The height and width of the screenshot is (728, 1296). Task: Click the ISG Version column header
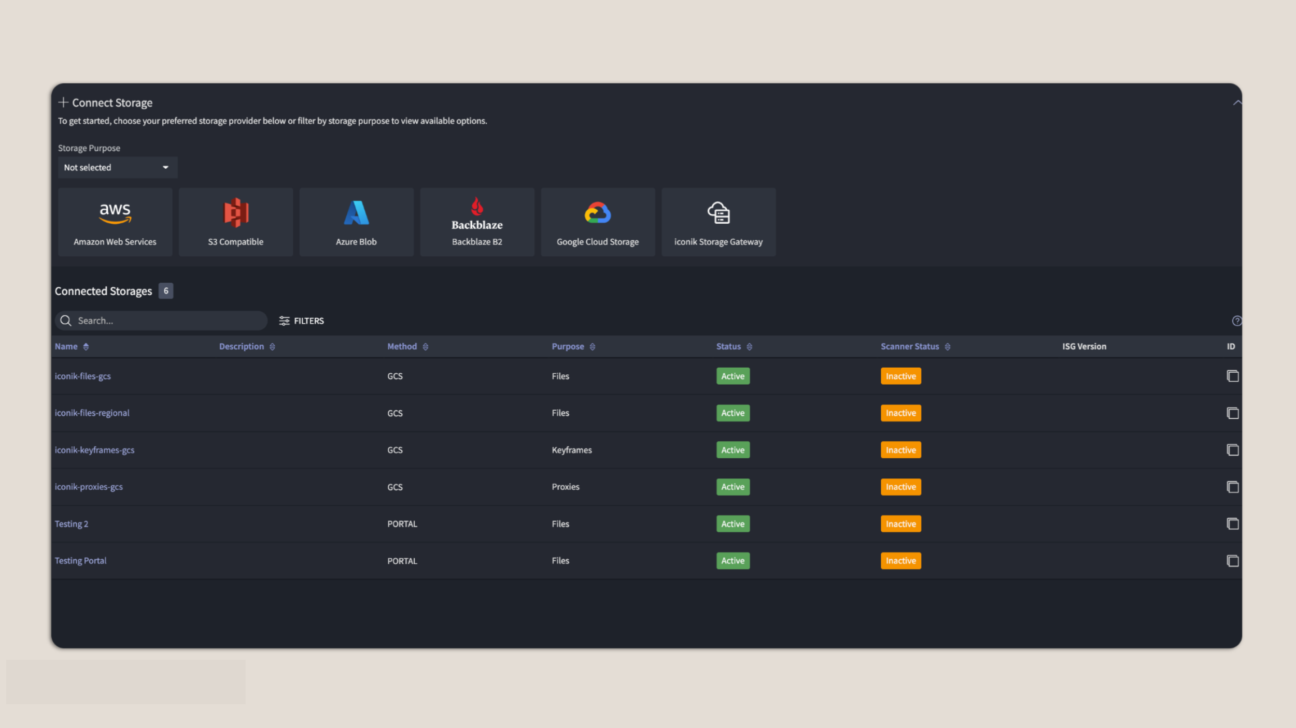(1084, 346)
